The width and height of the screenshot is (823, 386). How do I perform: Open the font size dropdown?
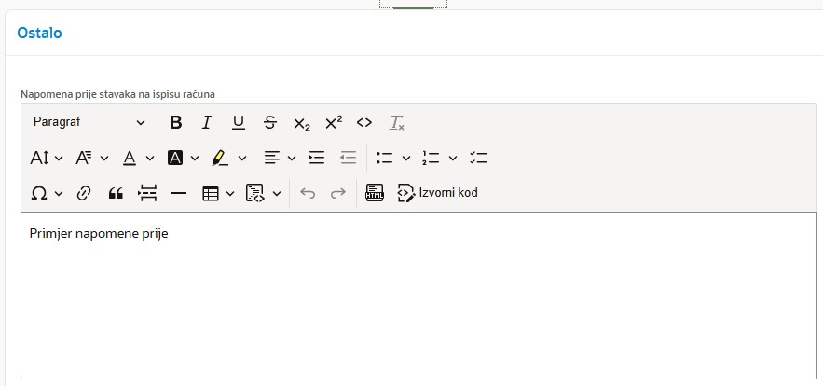click(x=46, y=158)
